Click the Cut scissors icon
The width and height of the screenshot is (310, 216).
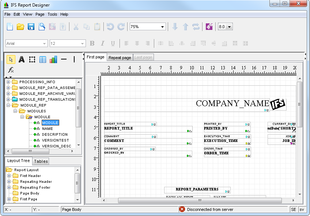click(x=76, y=27)
